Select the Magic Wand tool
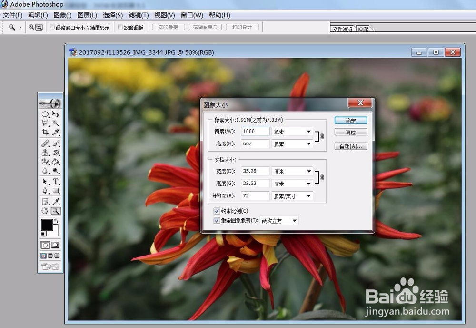 click(x=56, y=123)
